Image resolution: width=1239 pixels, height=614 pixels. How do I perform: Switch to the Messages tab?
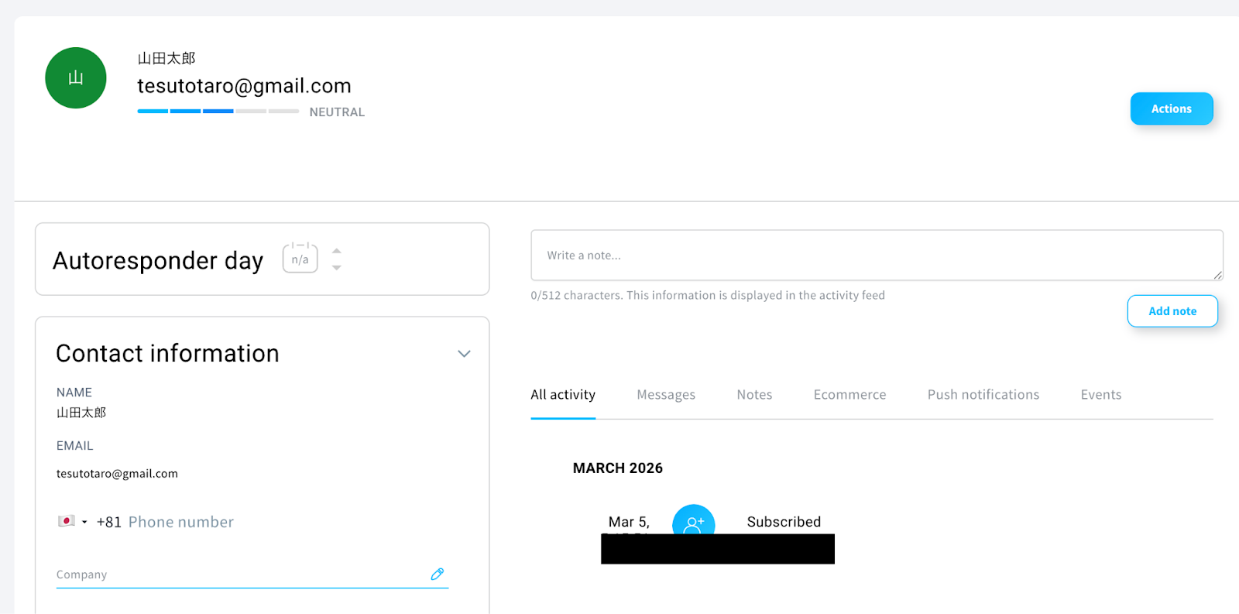(666, 395)
